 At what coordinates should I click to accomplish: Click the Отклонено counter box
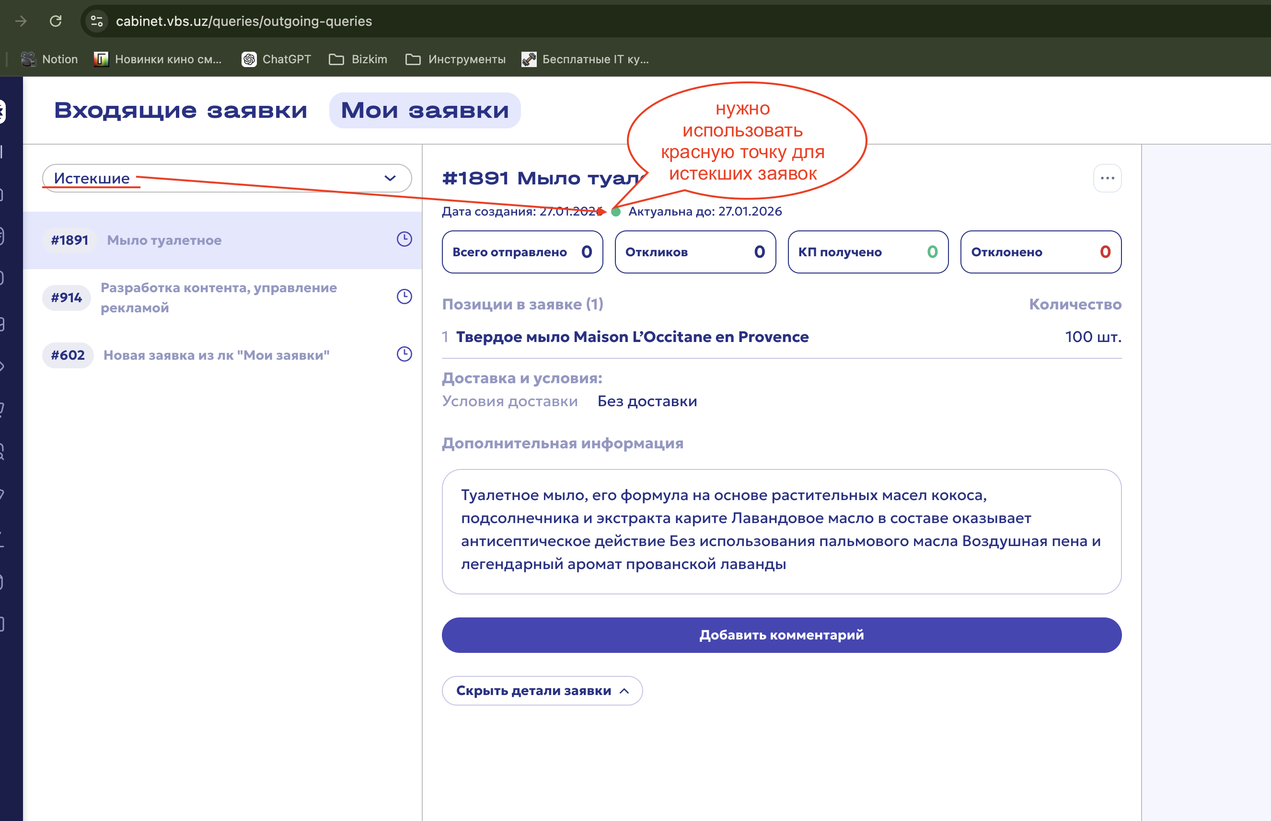(x=1040, y=251)
